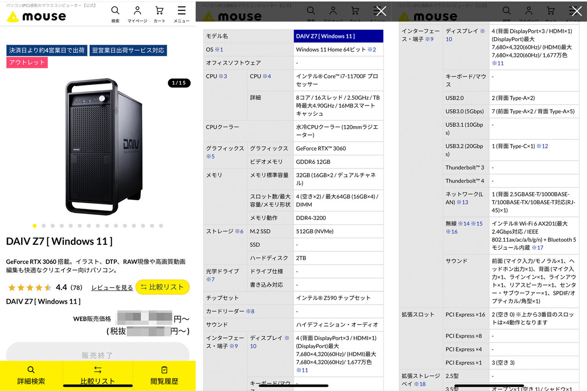
Task: Select the GDDR6 12GB cell
Action: pyautogui.click(x=338, y=162)
